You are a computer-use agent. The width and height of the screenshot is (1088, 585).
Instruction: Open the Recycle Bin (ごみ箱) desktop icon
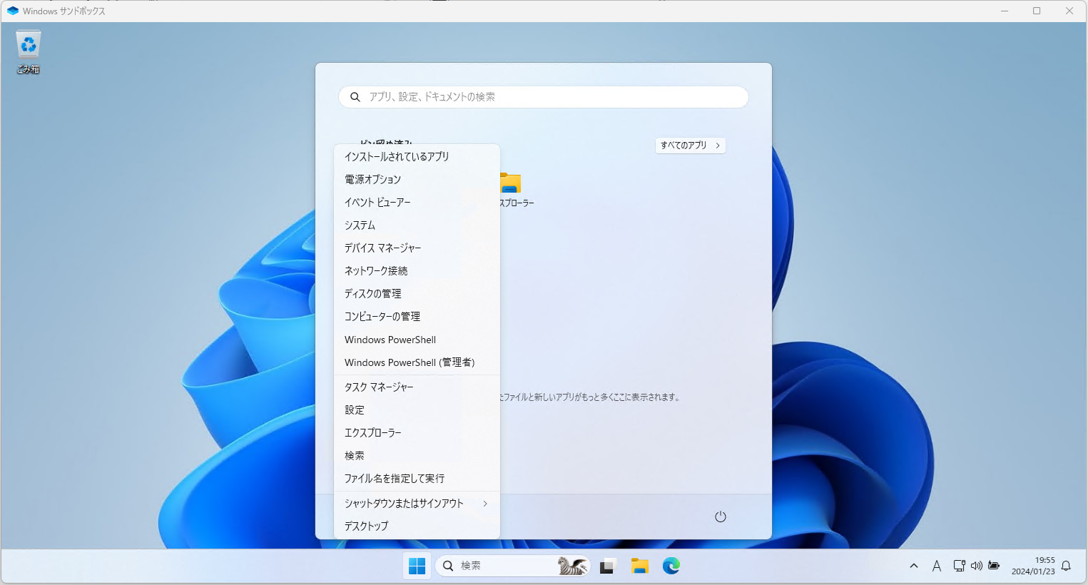(x=28, y=52)
